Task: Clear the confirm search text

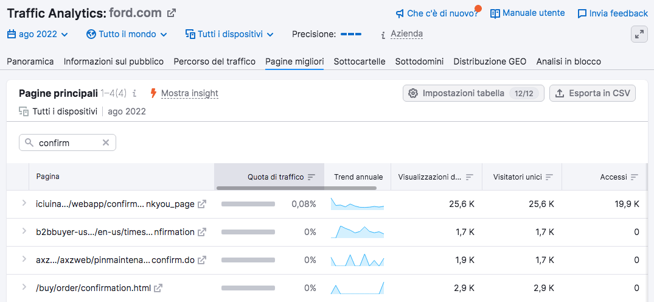Action: point(105,142)
